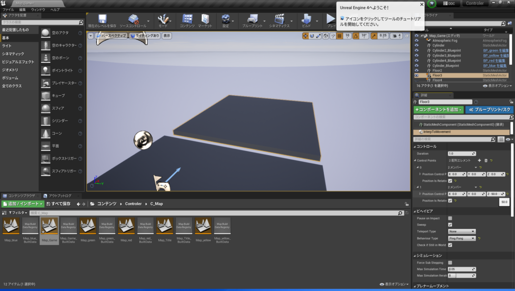515x291 pixels.
Task: Open the Perspective (パースペクティブ) viewport dropdown
Action: 111,36
